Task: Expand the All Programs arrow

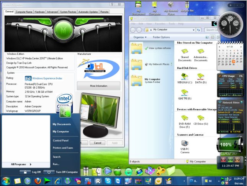Action: pos(31,165)
